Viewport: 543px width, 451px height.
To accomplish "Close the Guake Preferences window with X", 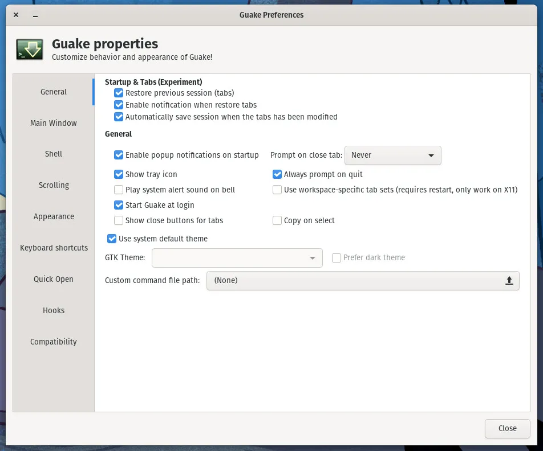I will (x=16, y=15).
